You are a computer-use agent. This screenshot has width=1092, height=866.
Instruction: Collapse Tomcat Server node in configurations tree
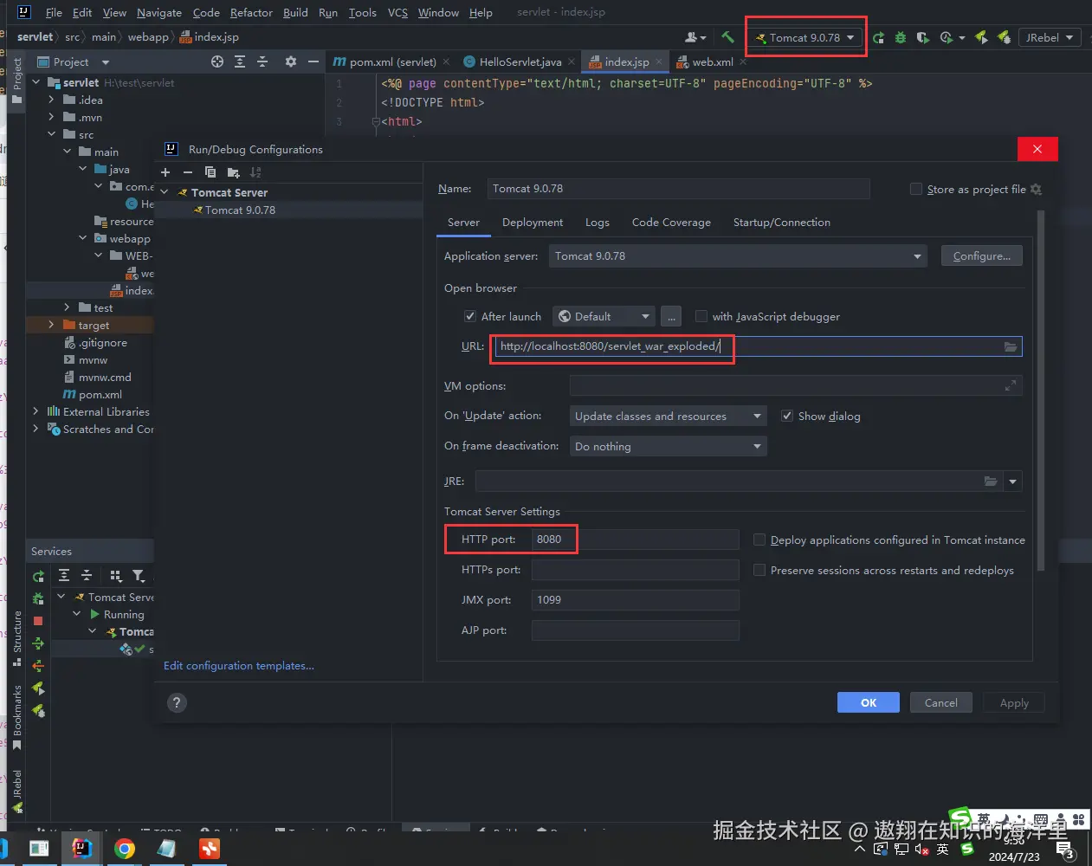pyautogui.click(x=165, y=192)
